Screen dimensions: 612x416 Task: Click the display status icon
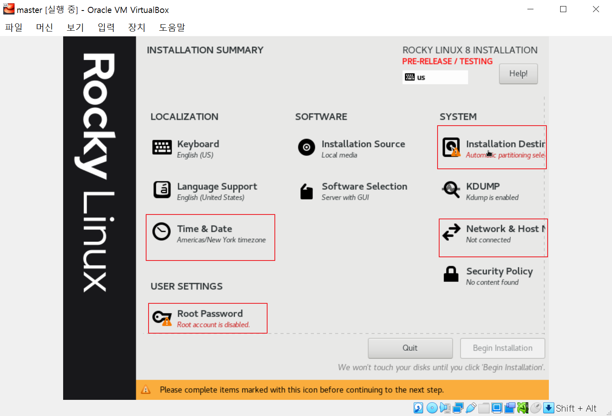click(497, 408)
